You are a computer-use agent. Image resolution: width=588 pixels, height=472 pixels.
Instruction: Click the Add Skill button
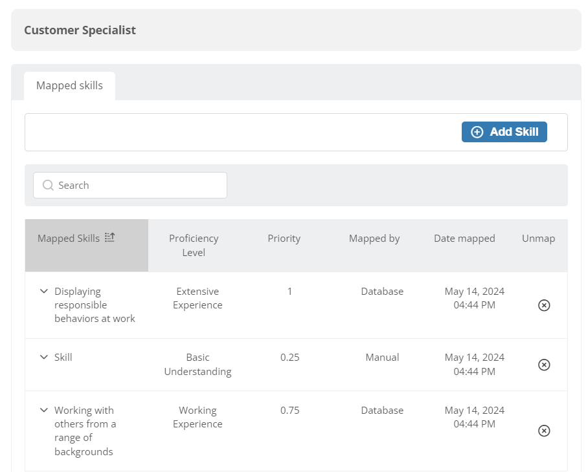coord(504,132)
